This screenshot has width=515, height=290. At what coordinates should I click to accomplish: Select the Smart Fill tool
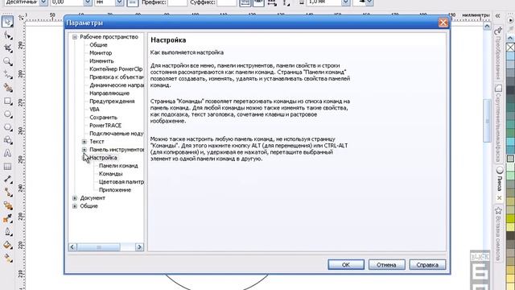(7, 88)
